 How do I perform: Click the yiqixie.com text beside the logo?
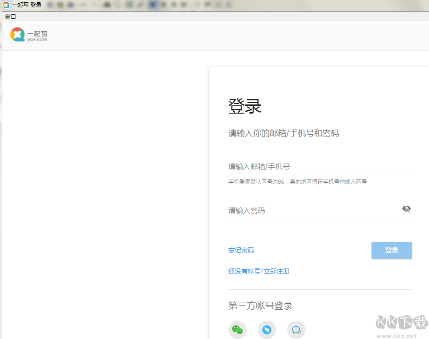[37, 39]
